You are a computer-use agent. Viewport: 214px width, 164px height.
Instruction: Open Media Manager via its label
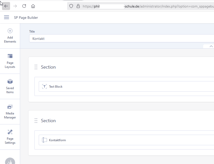click(10, 115)
